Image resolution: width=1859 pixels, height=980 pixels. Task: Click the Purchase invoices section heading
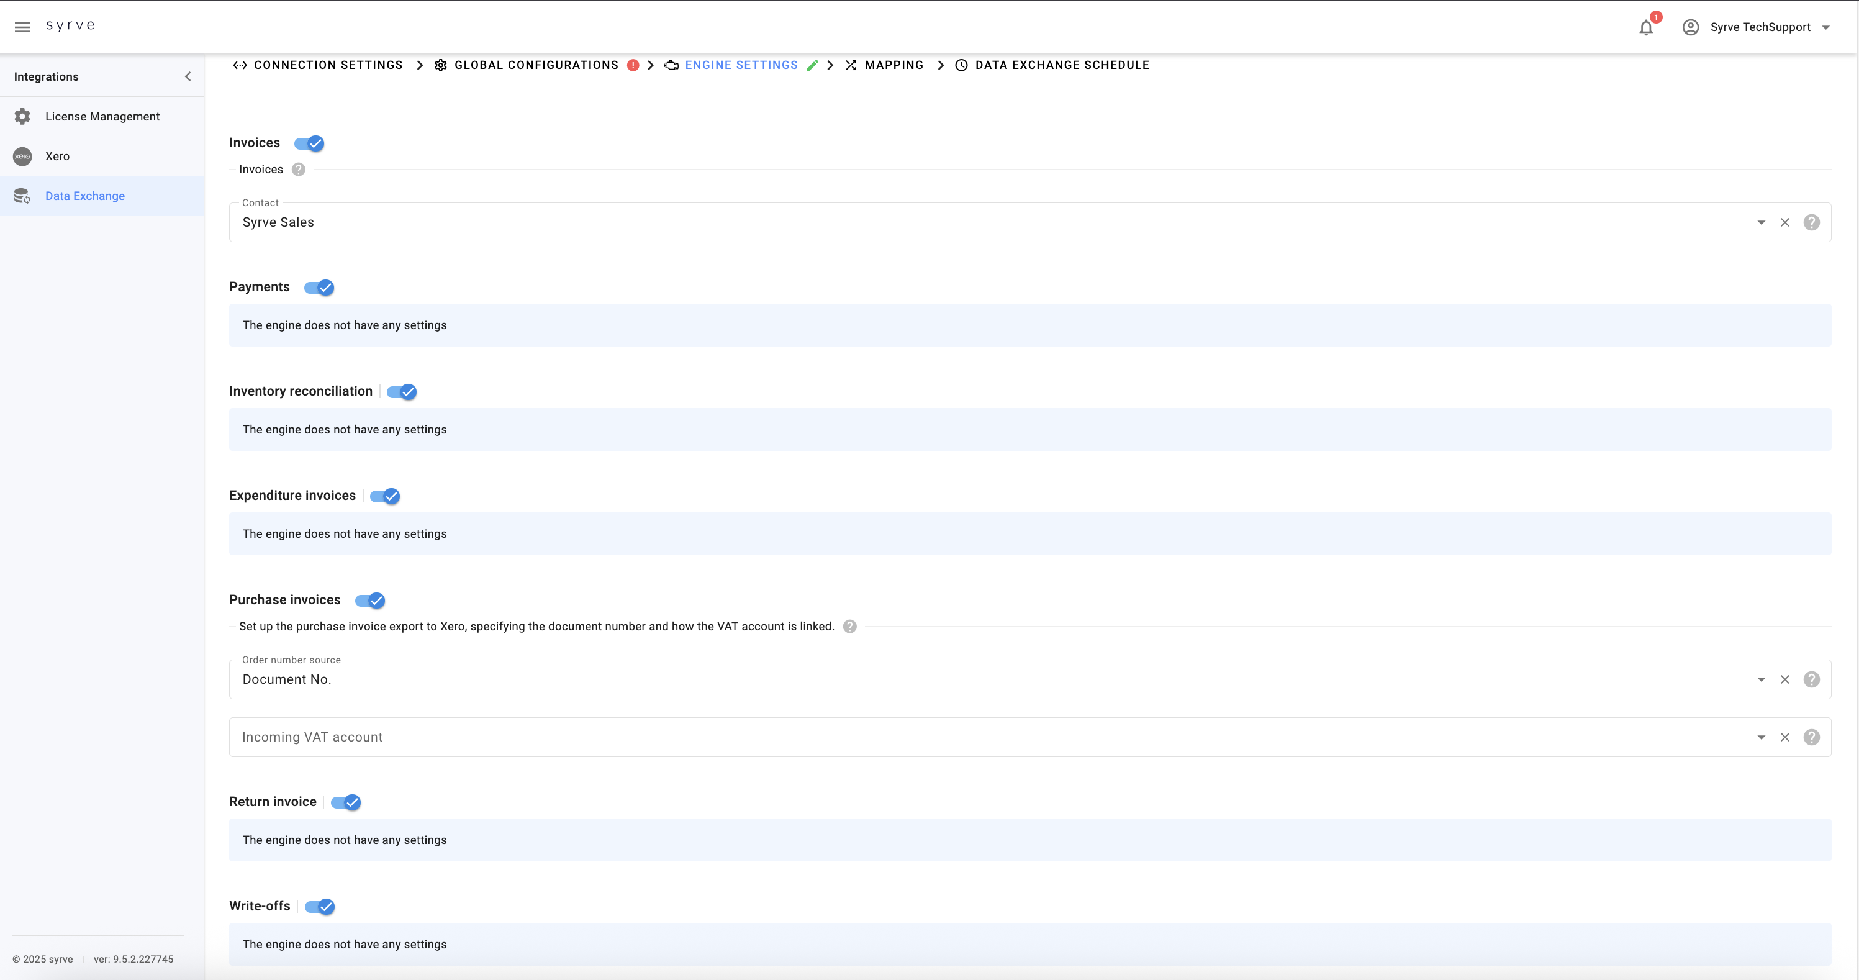click(284, 600)
